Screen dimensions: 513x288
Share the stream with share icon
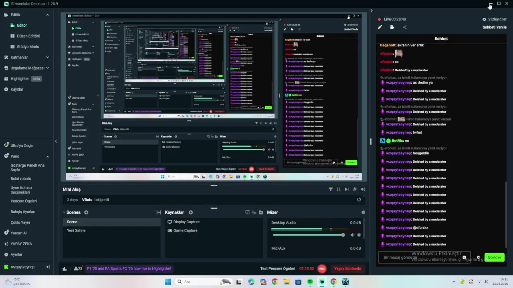[405, 27]
